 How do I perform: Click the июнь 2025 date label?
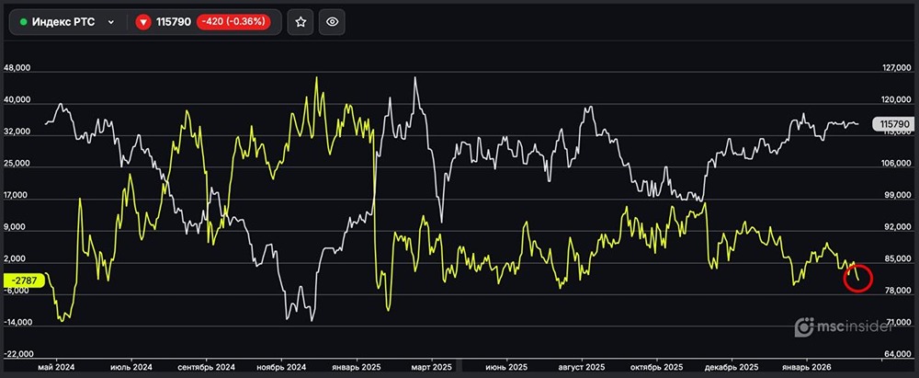pyautogui.click(x=506, y=366)
